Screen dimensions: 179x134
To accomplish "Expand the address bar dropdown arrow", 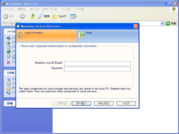I will click(162, 23).
